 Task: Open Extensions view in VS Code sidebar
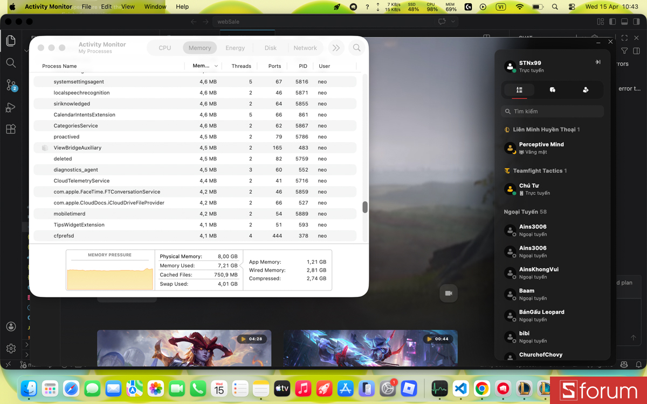[12, 129]
